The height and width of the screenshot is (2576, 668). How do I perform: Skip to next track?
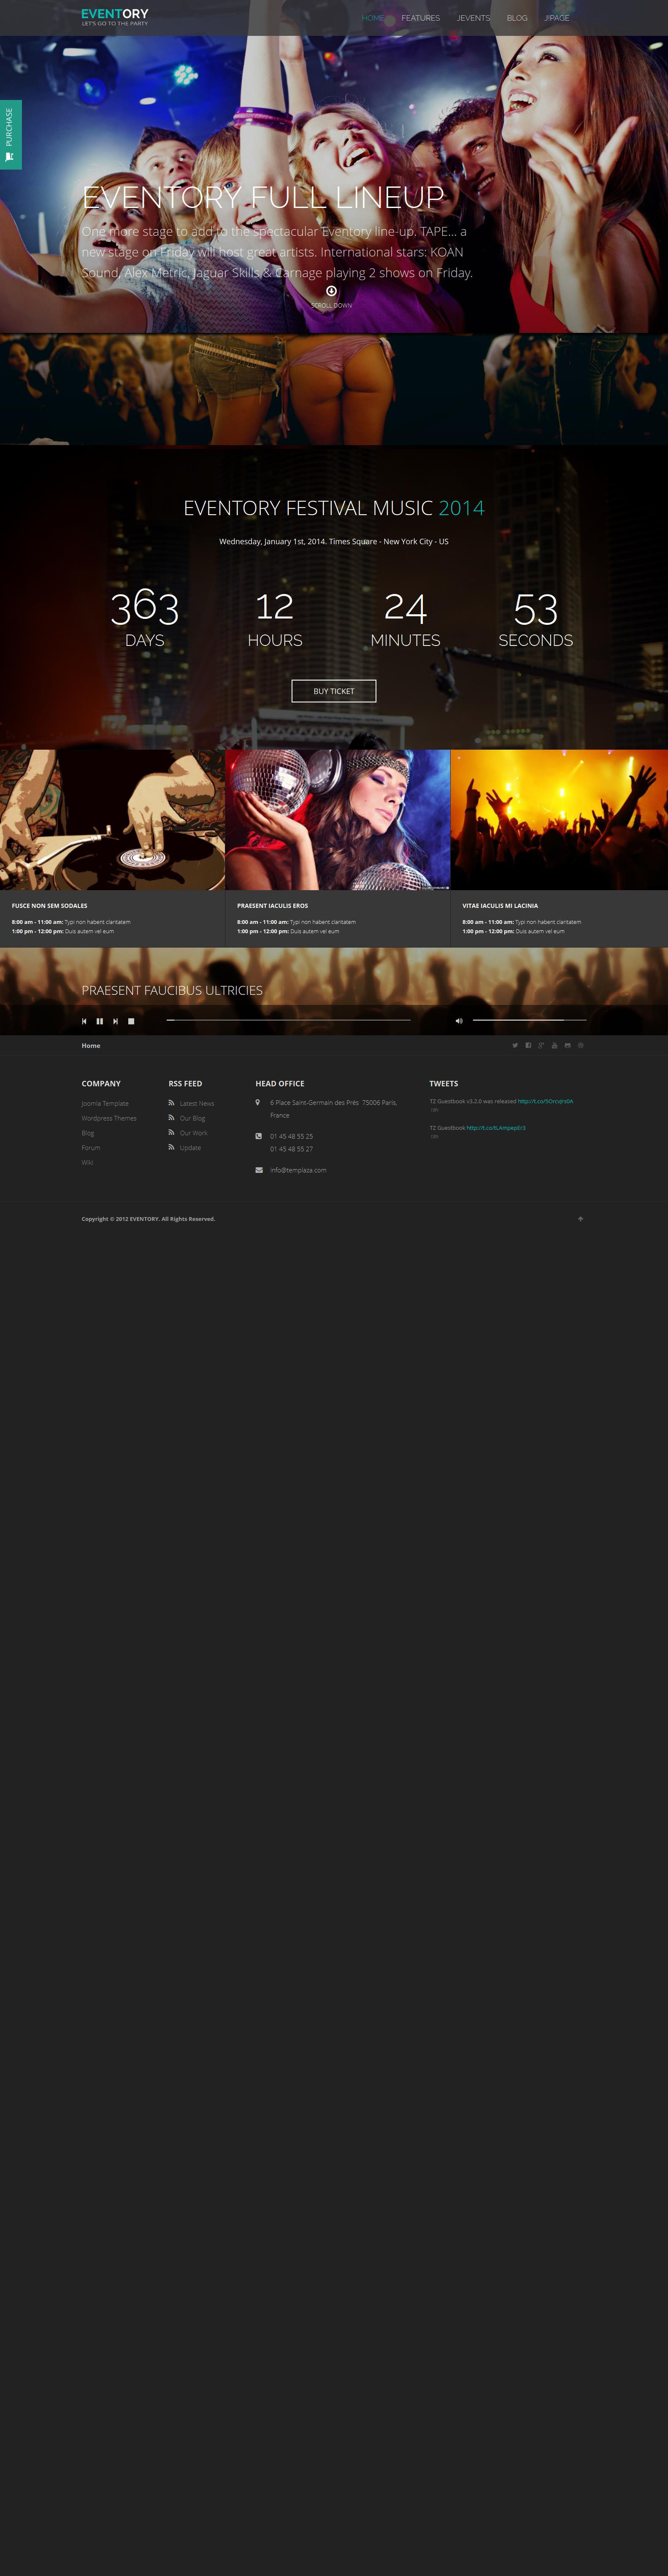click(115, 1021)
